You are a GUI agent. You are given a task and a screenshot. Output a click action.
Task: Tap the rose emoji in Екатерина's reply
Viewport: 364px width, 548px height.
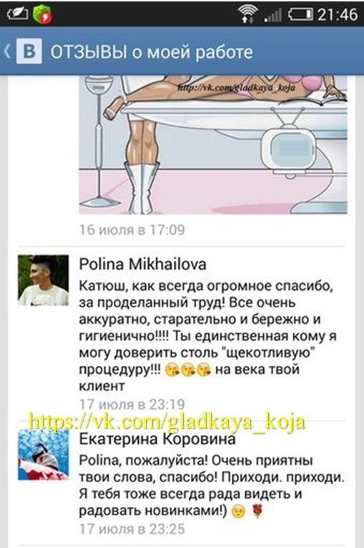257,512
